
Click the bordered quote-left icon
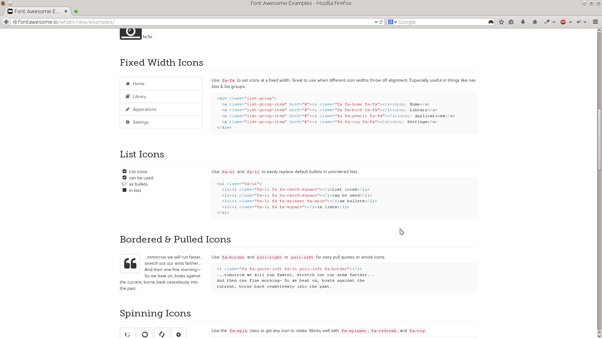(130, 264)
